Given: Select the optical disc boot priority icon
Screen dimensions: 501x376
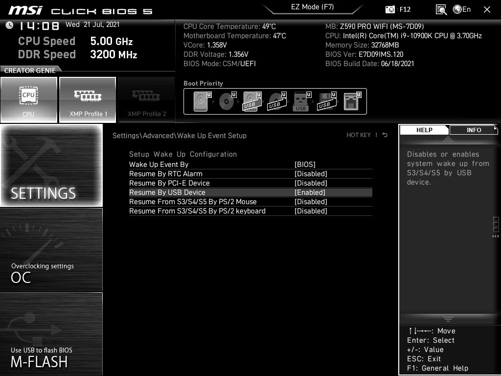Looking at the screenshot, I should click(228, 101).
